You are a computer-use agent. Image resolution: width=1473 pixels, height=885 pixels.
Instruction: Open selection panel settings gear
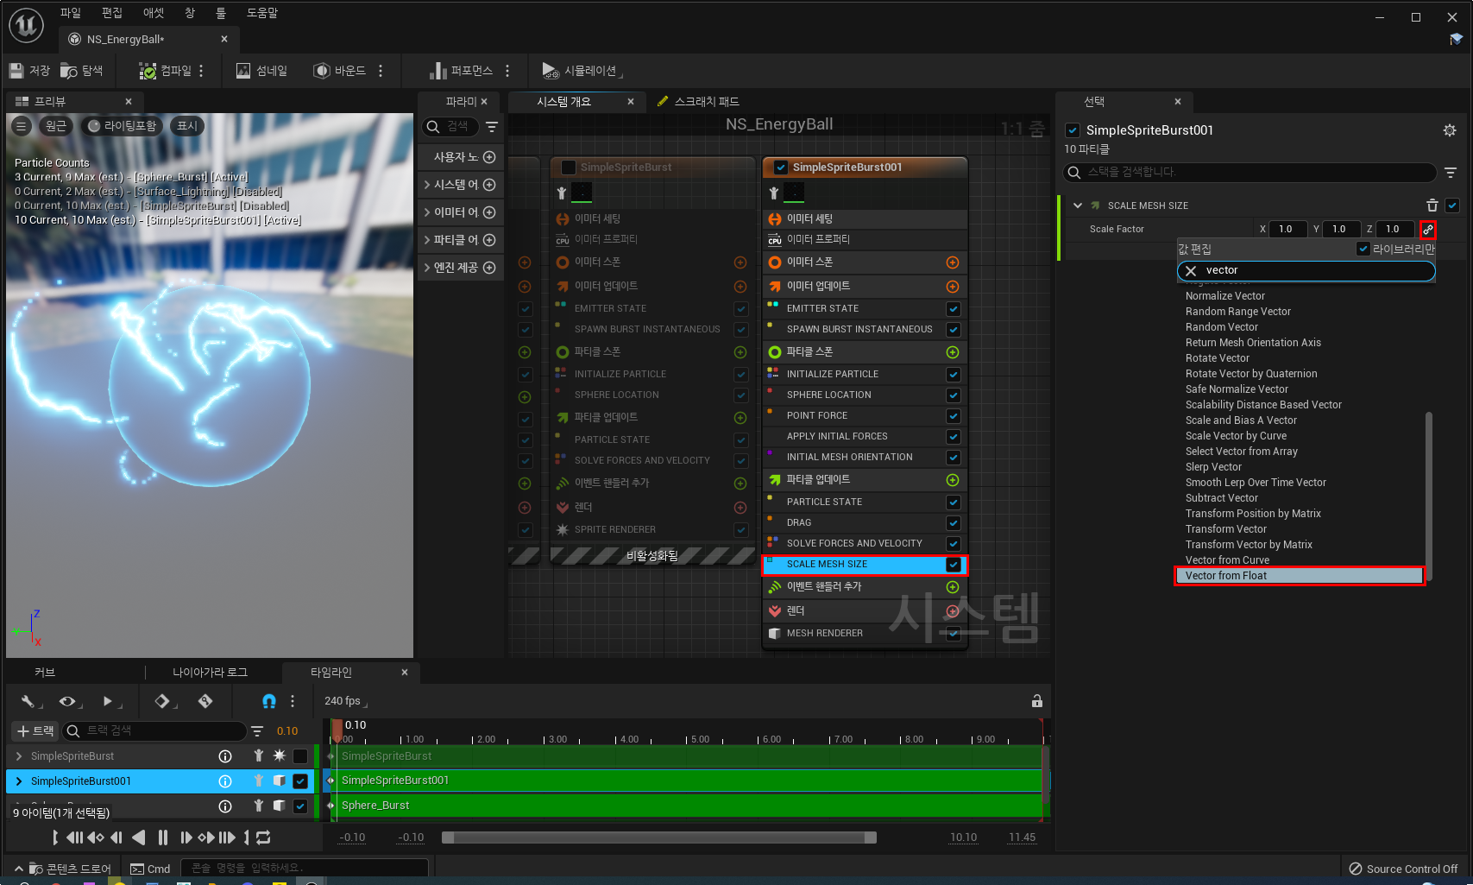1450,130
